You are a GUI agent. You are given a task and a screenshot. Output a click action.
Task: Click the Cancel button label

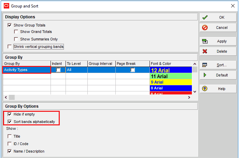[222, 28]
